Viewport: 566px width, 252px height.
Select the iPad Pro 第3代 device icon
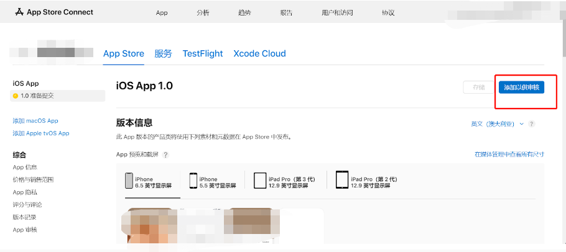[x=259, y=181]
